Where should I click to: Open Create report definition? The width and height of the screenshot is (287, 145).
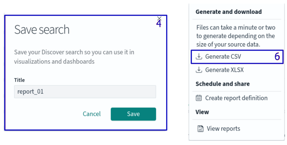click(x=236, y=98)
